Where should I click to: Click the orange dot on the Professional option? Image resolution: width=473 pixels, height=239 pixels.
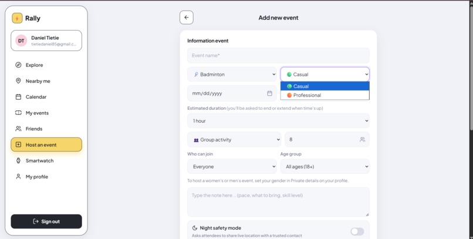[x=289, y=95]
